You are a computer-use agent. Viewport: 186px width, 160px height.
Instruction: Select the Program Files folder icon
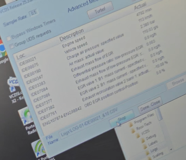(131, 124)
